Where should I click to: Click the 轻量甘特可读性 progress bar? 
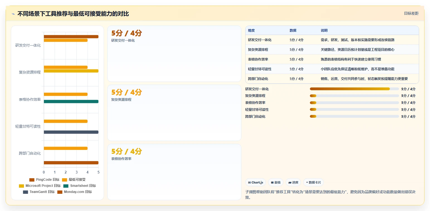point(354,110)
